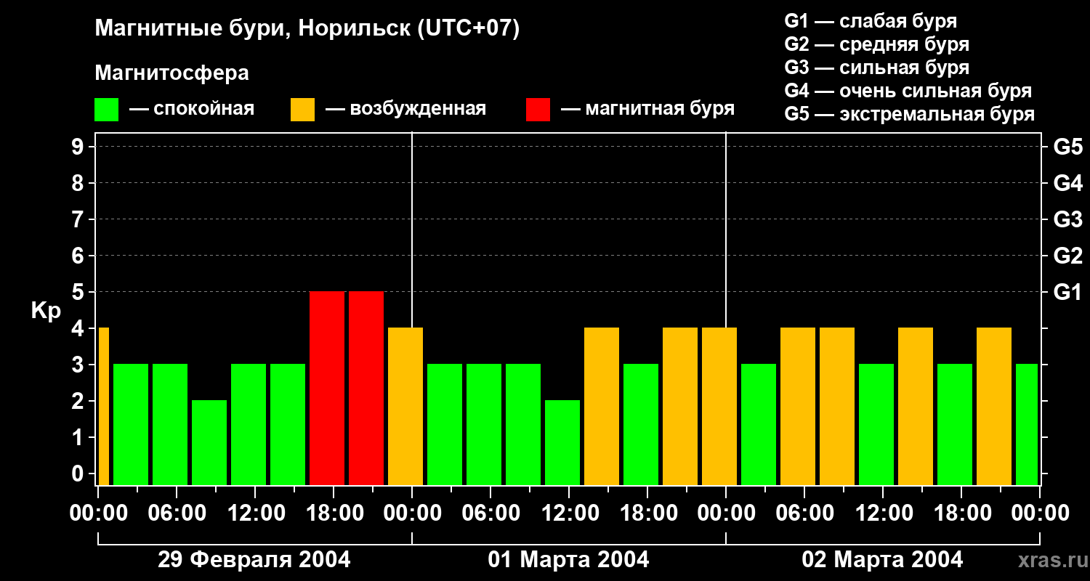The width and height of the screenshot is (1090, 581).
Task: Click the date label '02 Марта 2004'
Action: [882, 560]
